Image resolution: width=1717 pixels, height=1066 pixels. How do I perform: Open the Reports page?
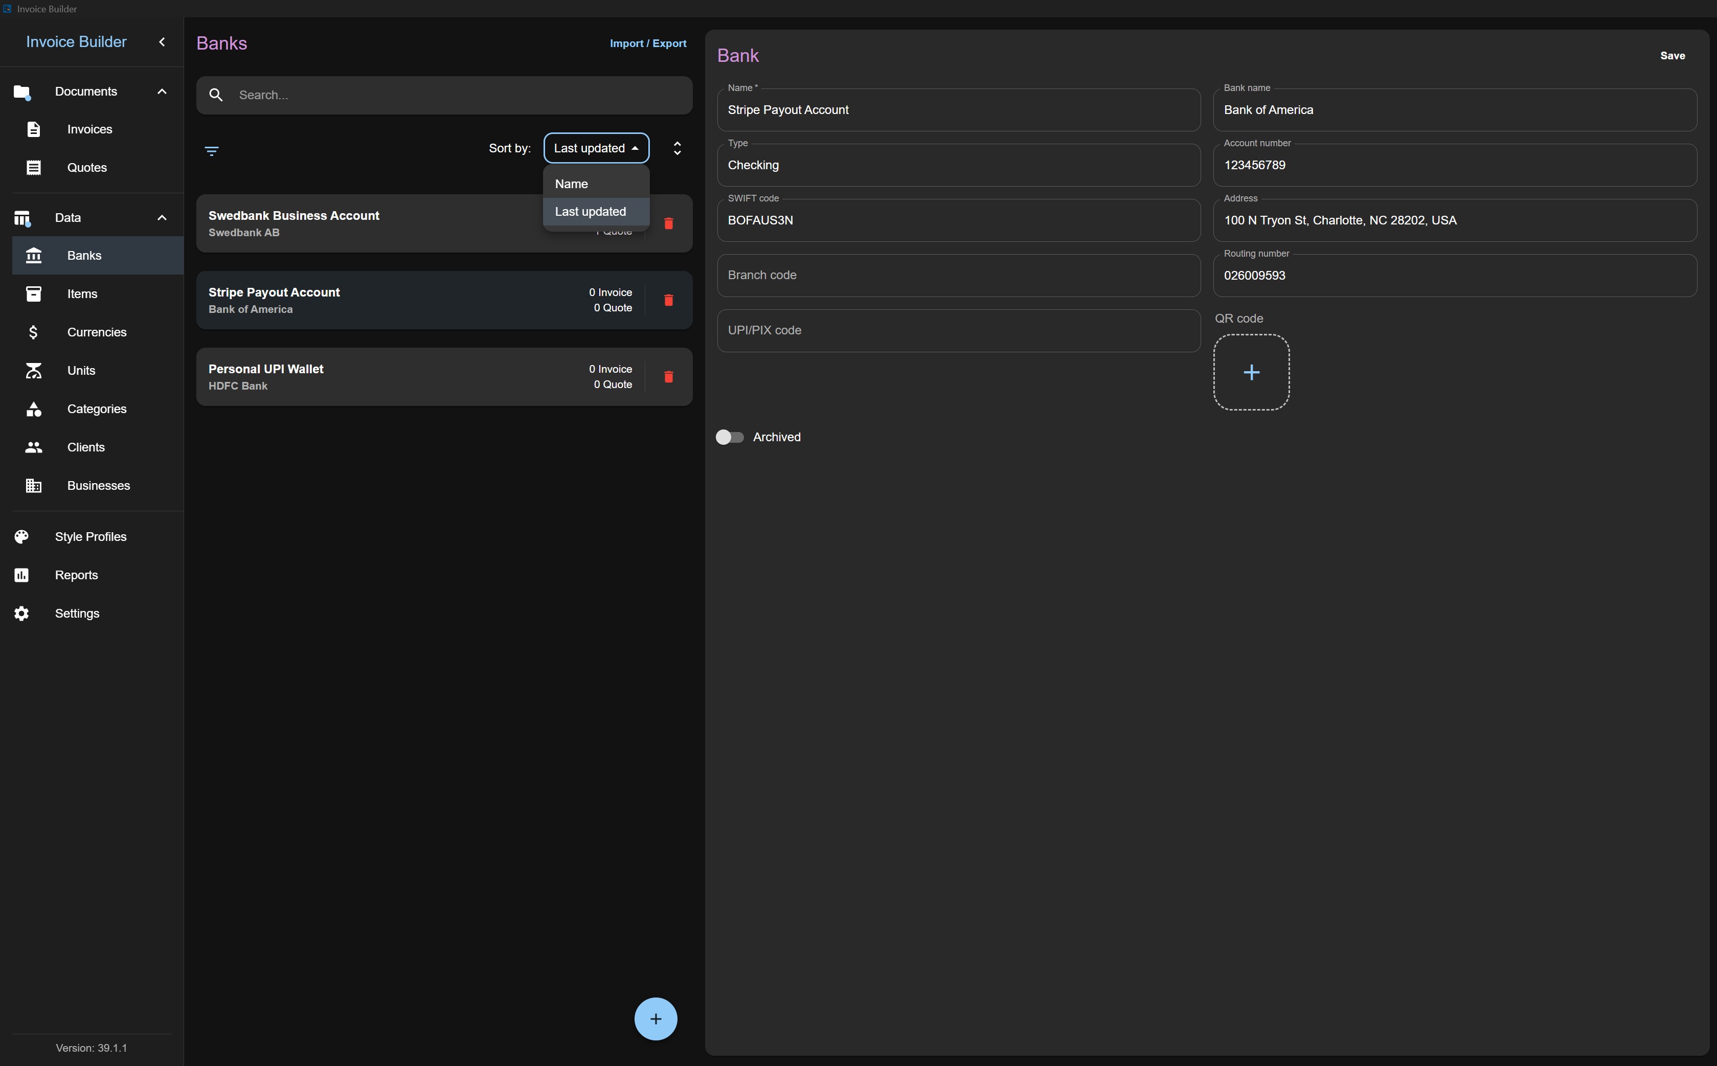92,575
